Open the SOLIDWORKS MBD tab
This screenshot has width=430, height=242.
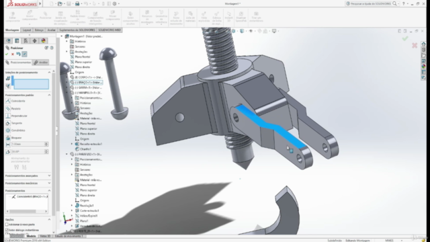tap(110, 30)
